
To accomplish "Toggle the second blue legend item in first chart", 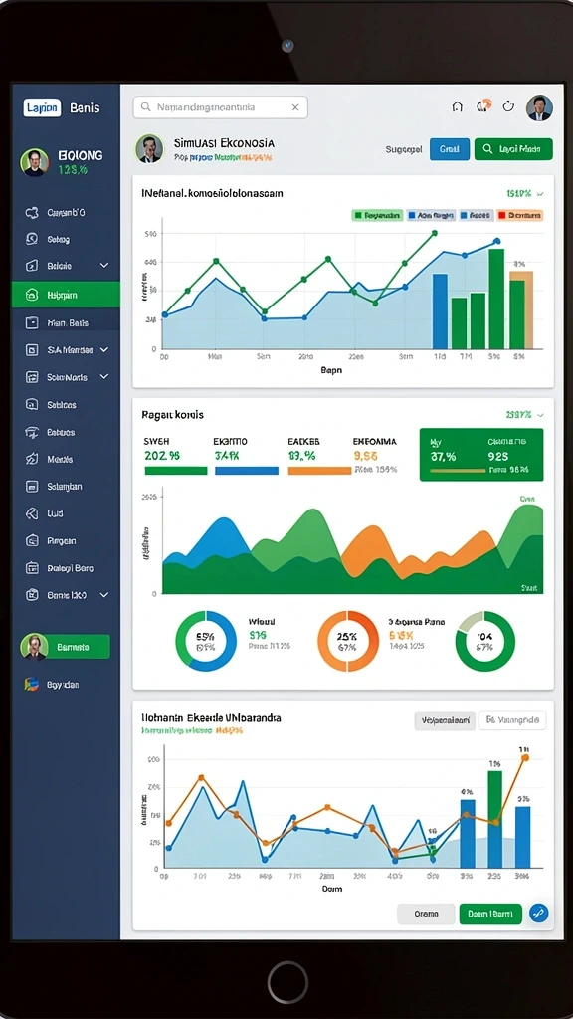I will [x=475, y=215].
